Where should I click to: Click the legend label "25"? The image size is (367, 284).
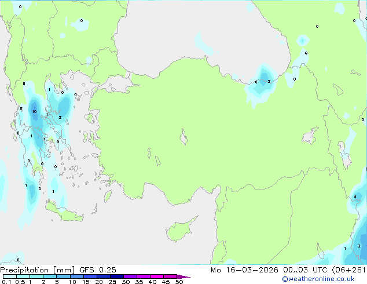(x=112, y=282)
